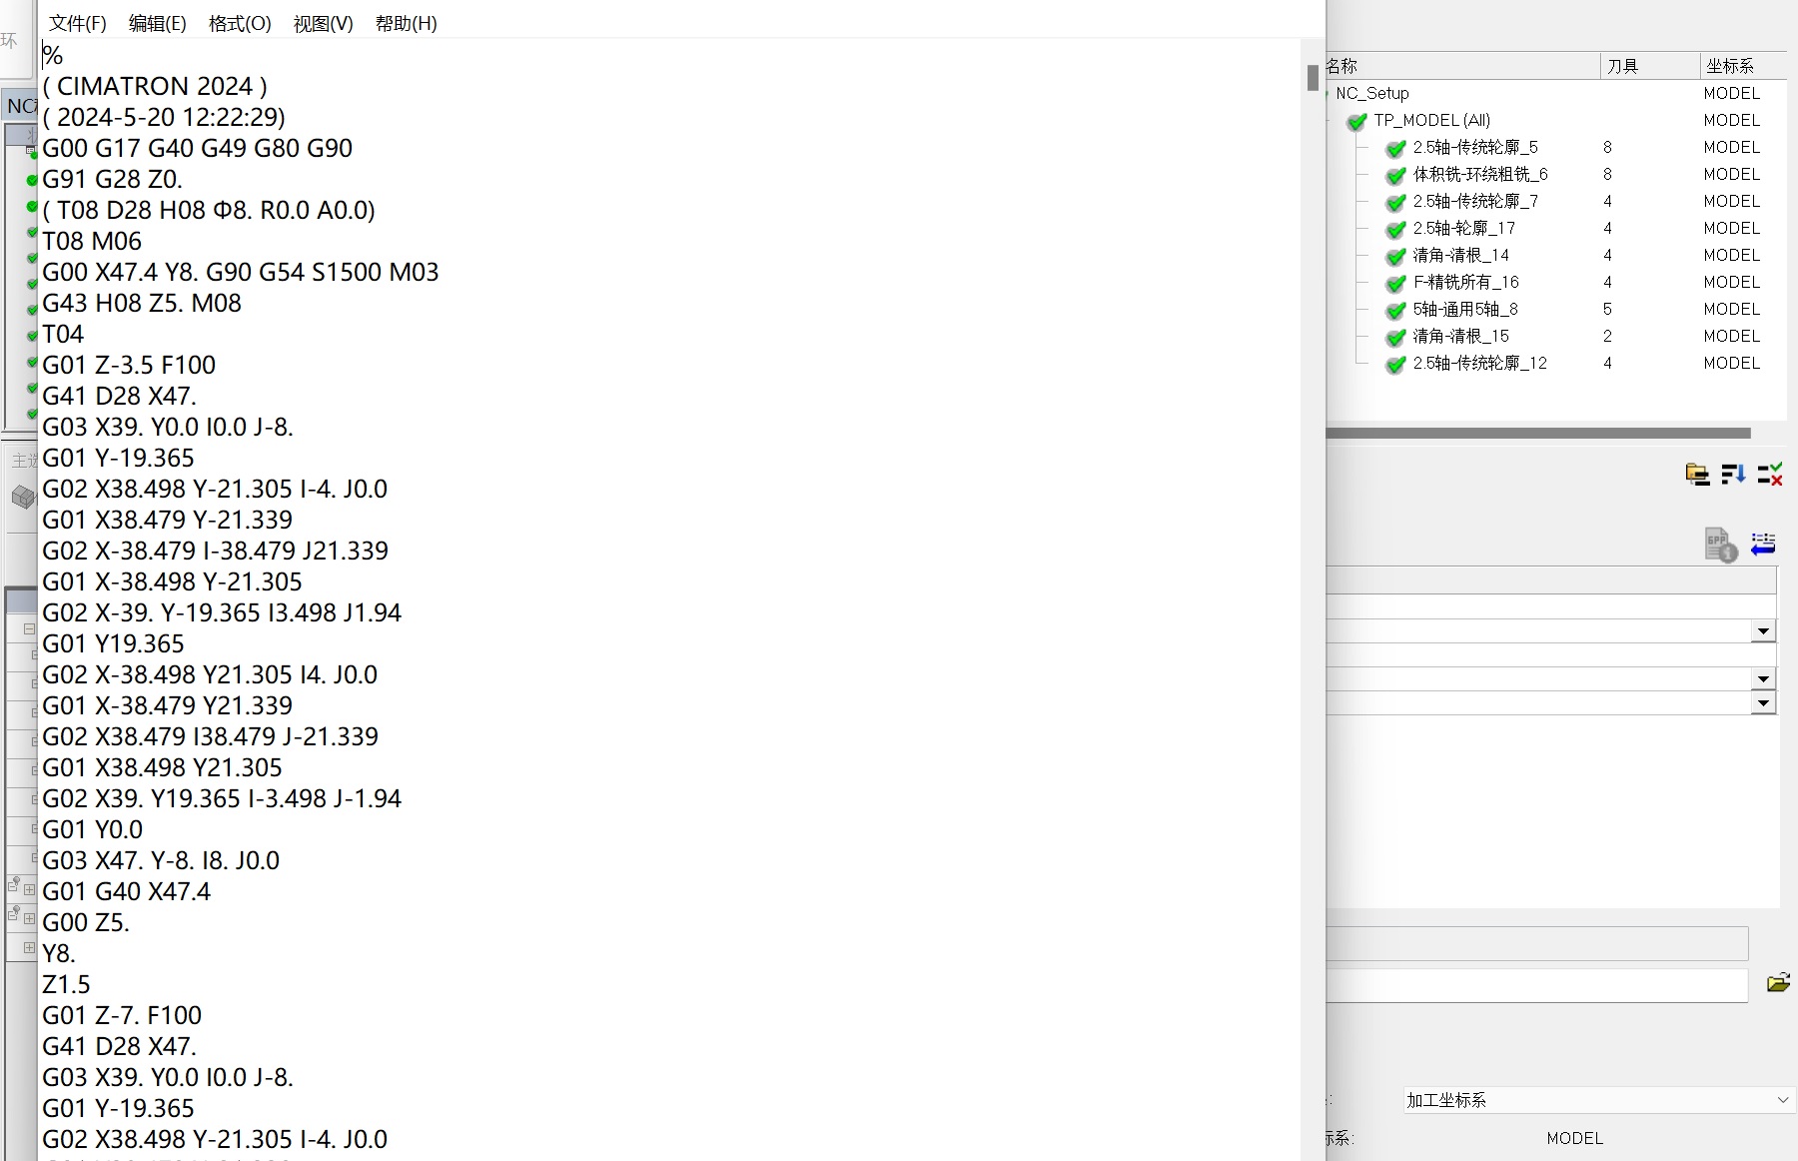This screenshot has width=1798, height=1161.
Task: Open the 视图(V) menu
Action: 324,23
